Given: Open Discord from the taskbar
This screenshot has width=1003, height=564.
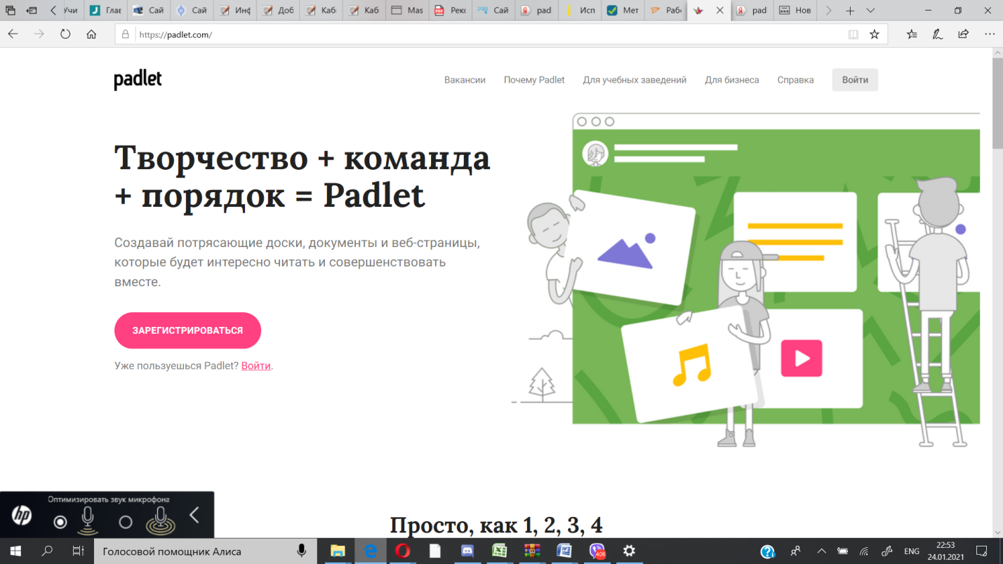Looking at the screenshot, I should click(467, 551).
